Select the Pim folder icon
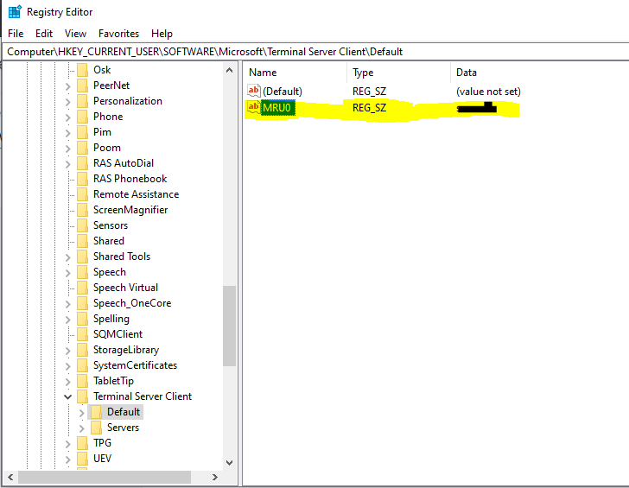This screenshot has width=629, height=488. (82, 132)
